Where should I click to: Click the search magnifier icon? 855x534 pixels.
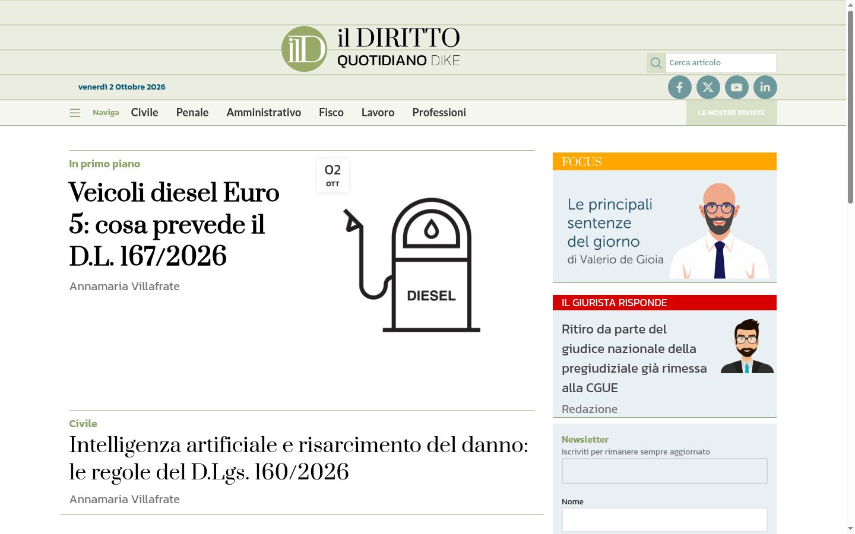[656, 63]
